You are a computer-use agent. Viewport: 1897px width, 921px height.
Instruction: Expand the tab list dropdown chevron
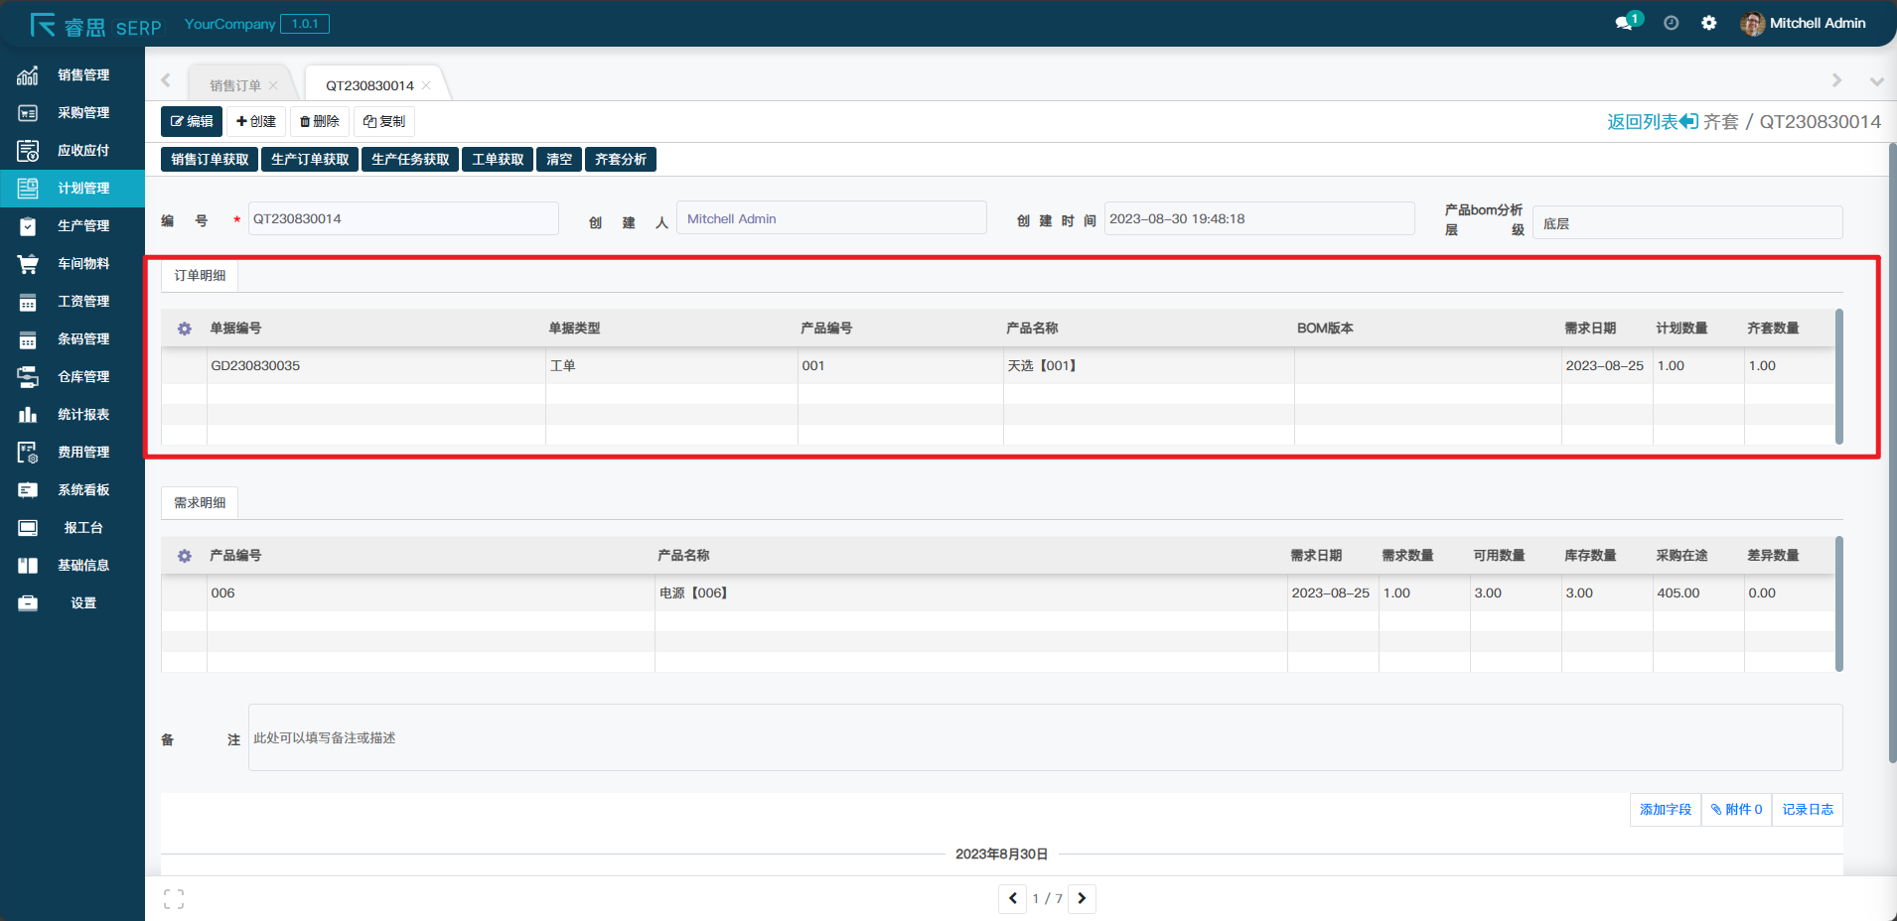(x=1876, y=81)
